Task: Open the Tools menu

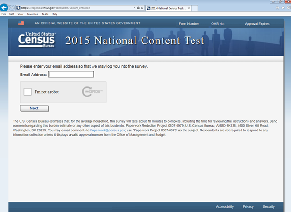Action: [x=45, y=14]
